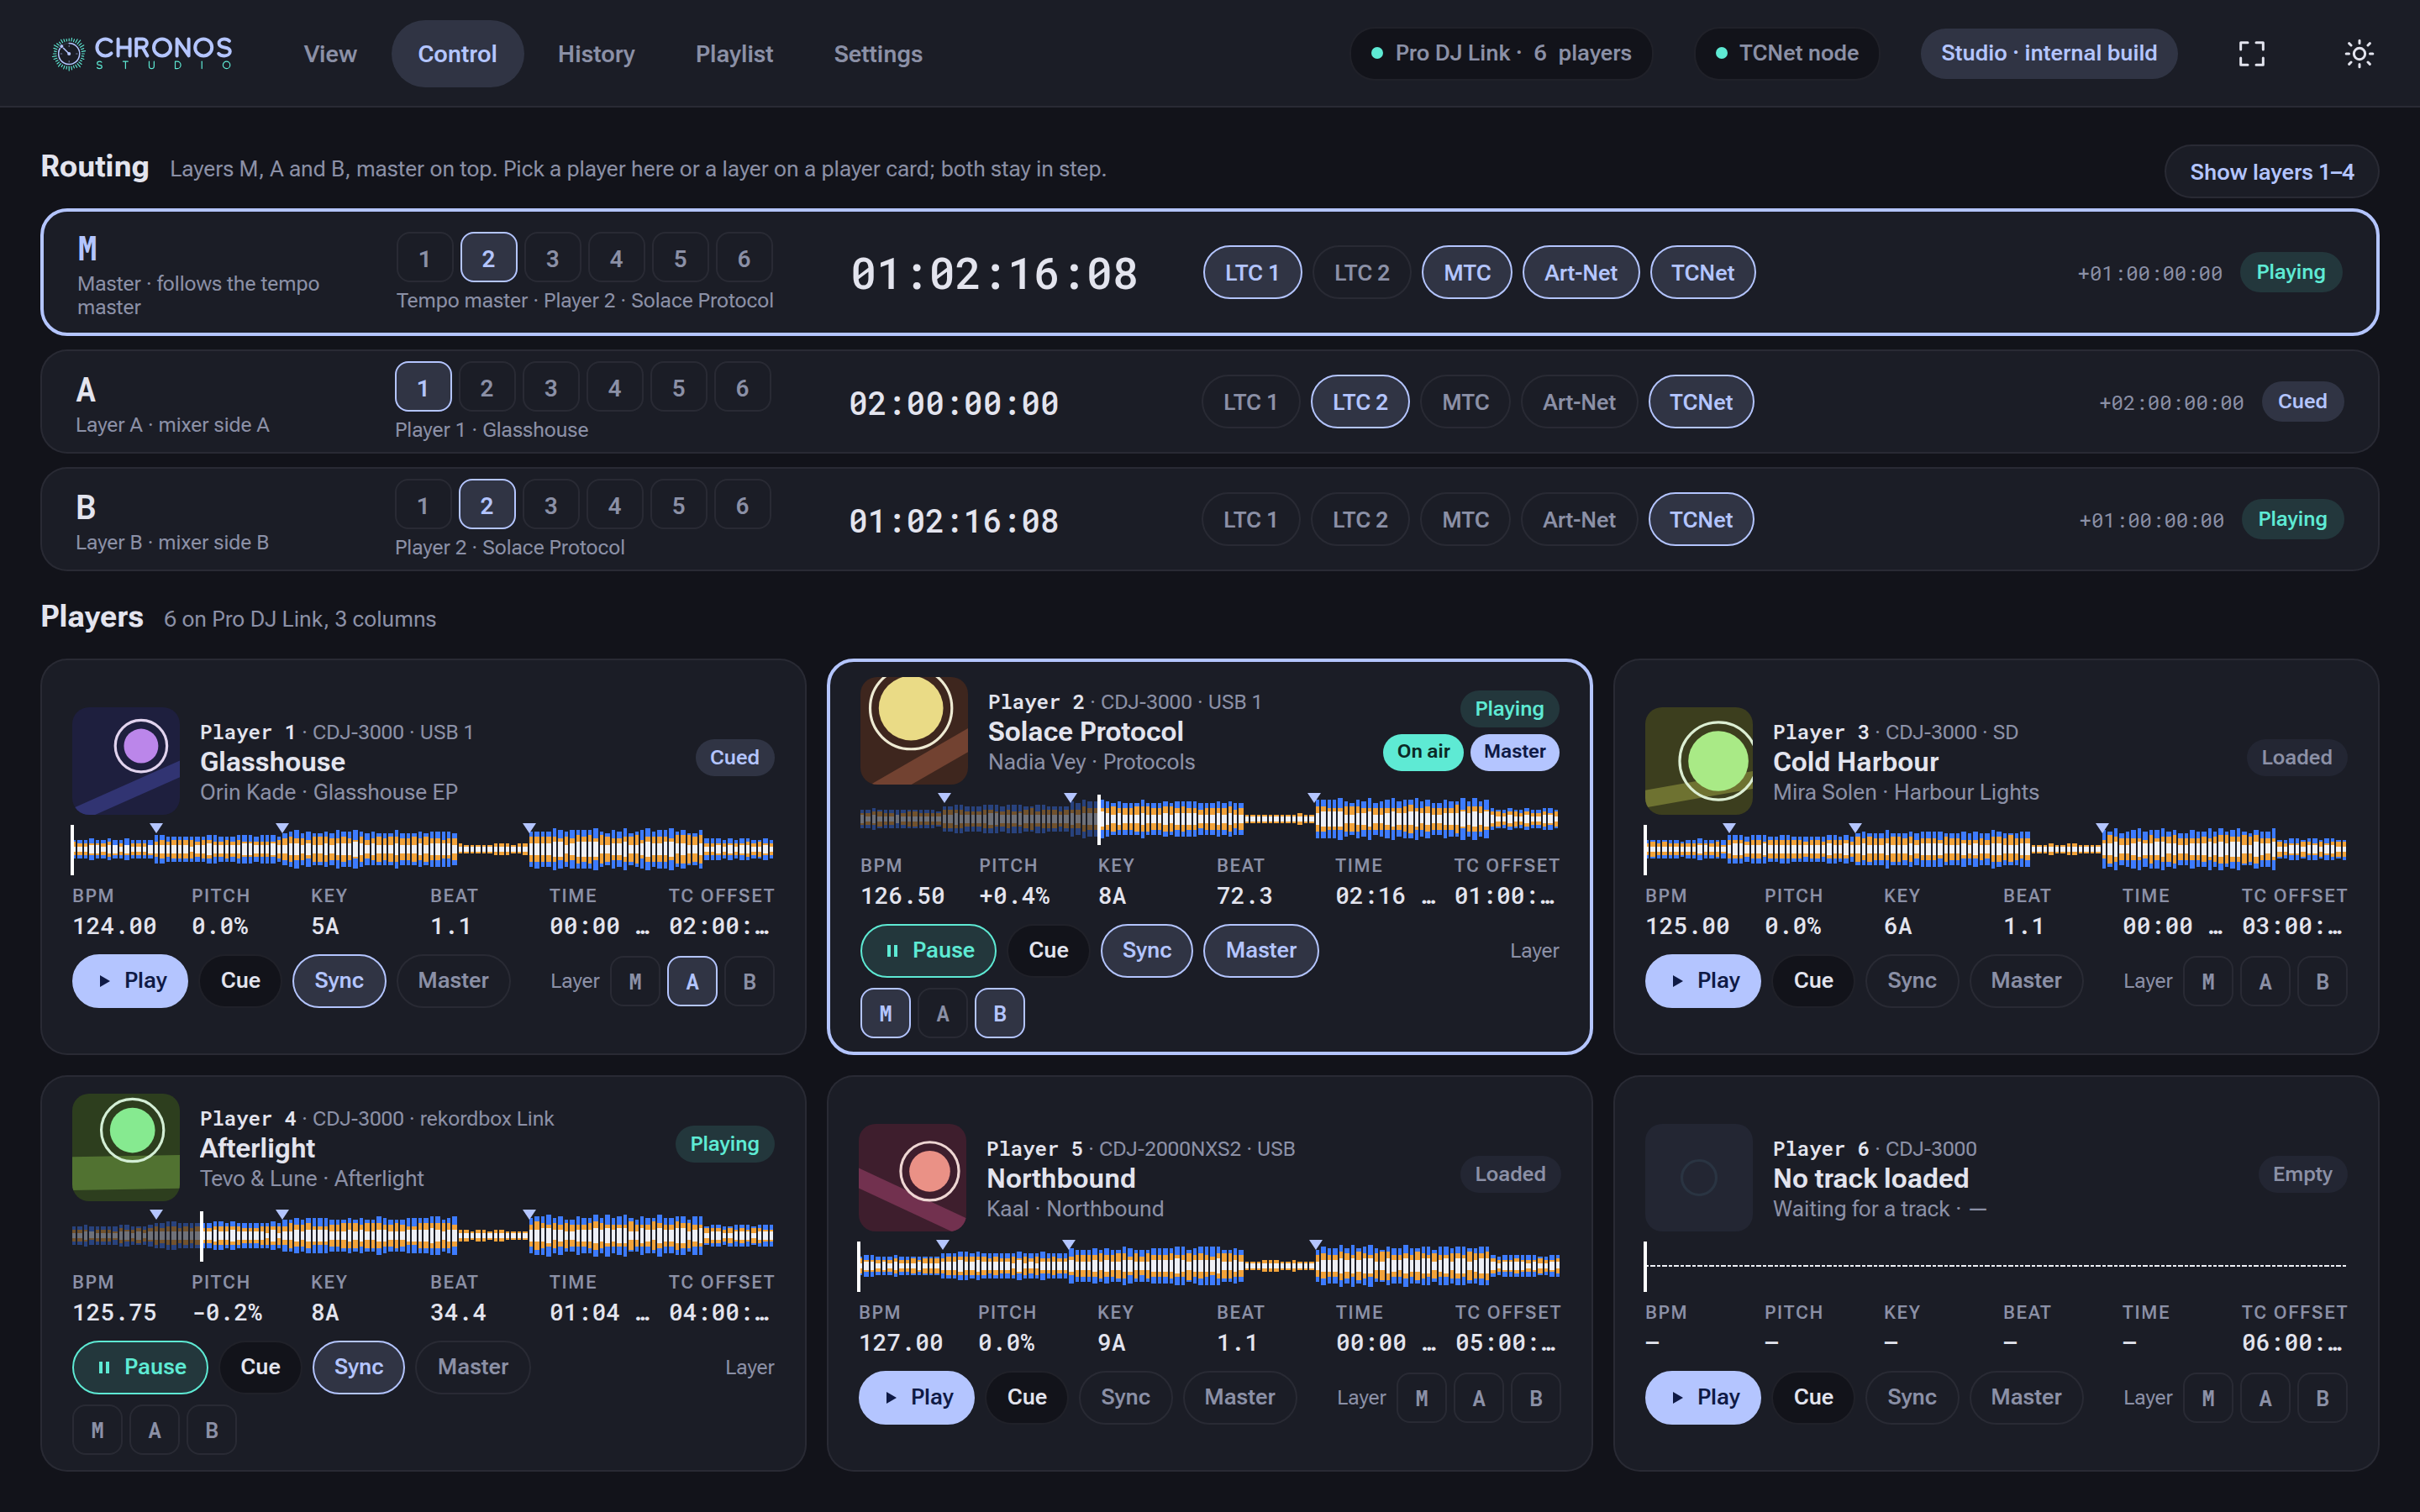Toggle fullscreen mode icon
The height and width of the screenshot is (1512, 2420).
[x=2251, y=54]
